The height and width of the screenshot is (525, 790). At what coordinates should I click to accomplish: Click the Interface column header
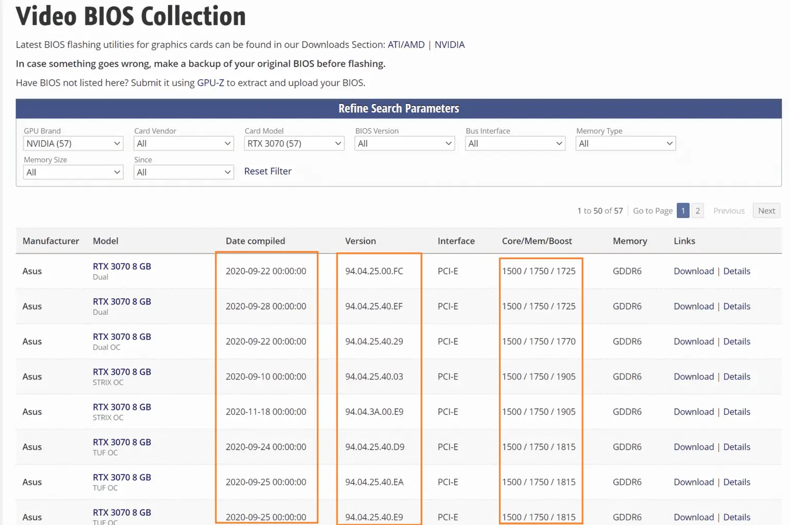tap(456, 241)
